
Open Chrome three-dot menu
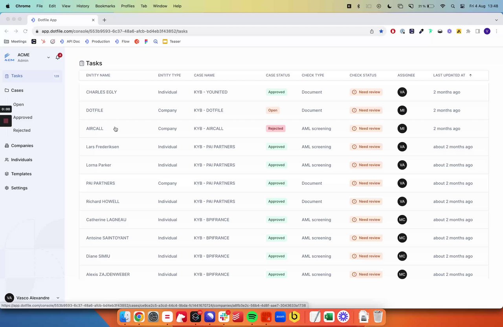point(496,31)
